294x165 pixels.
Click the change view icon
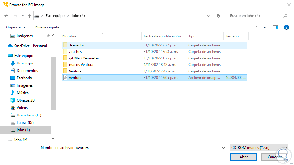[x=258, y=27]
